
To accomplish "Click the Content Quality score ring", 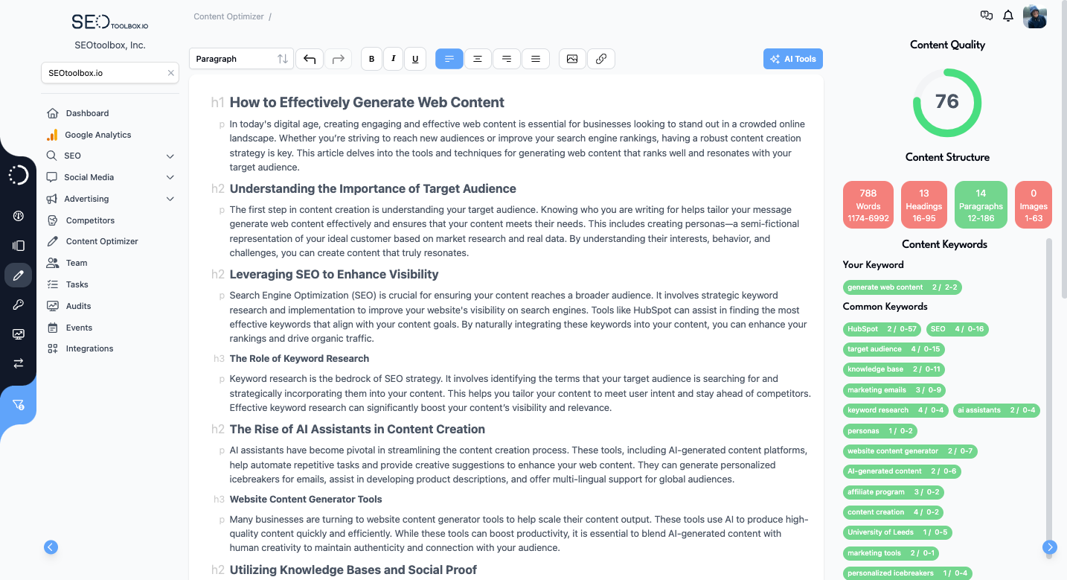I will point(946,101).
